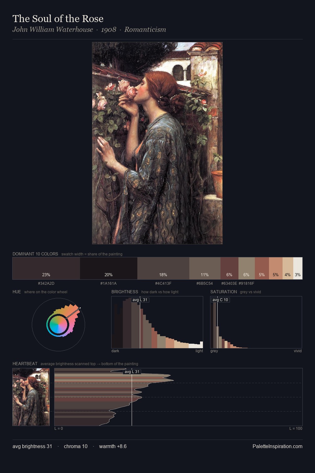This screenshot has height=473, width=315.
Task: Click the hex code #342A2D
Action: tap(46, 283)
